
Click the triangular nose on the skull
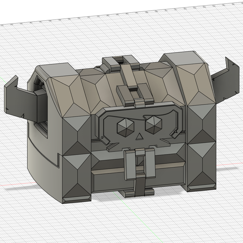point(139,137)
